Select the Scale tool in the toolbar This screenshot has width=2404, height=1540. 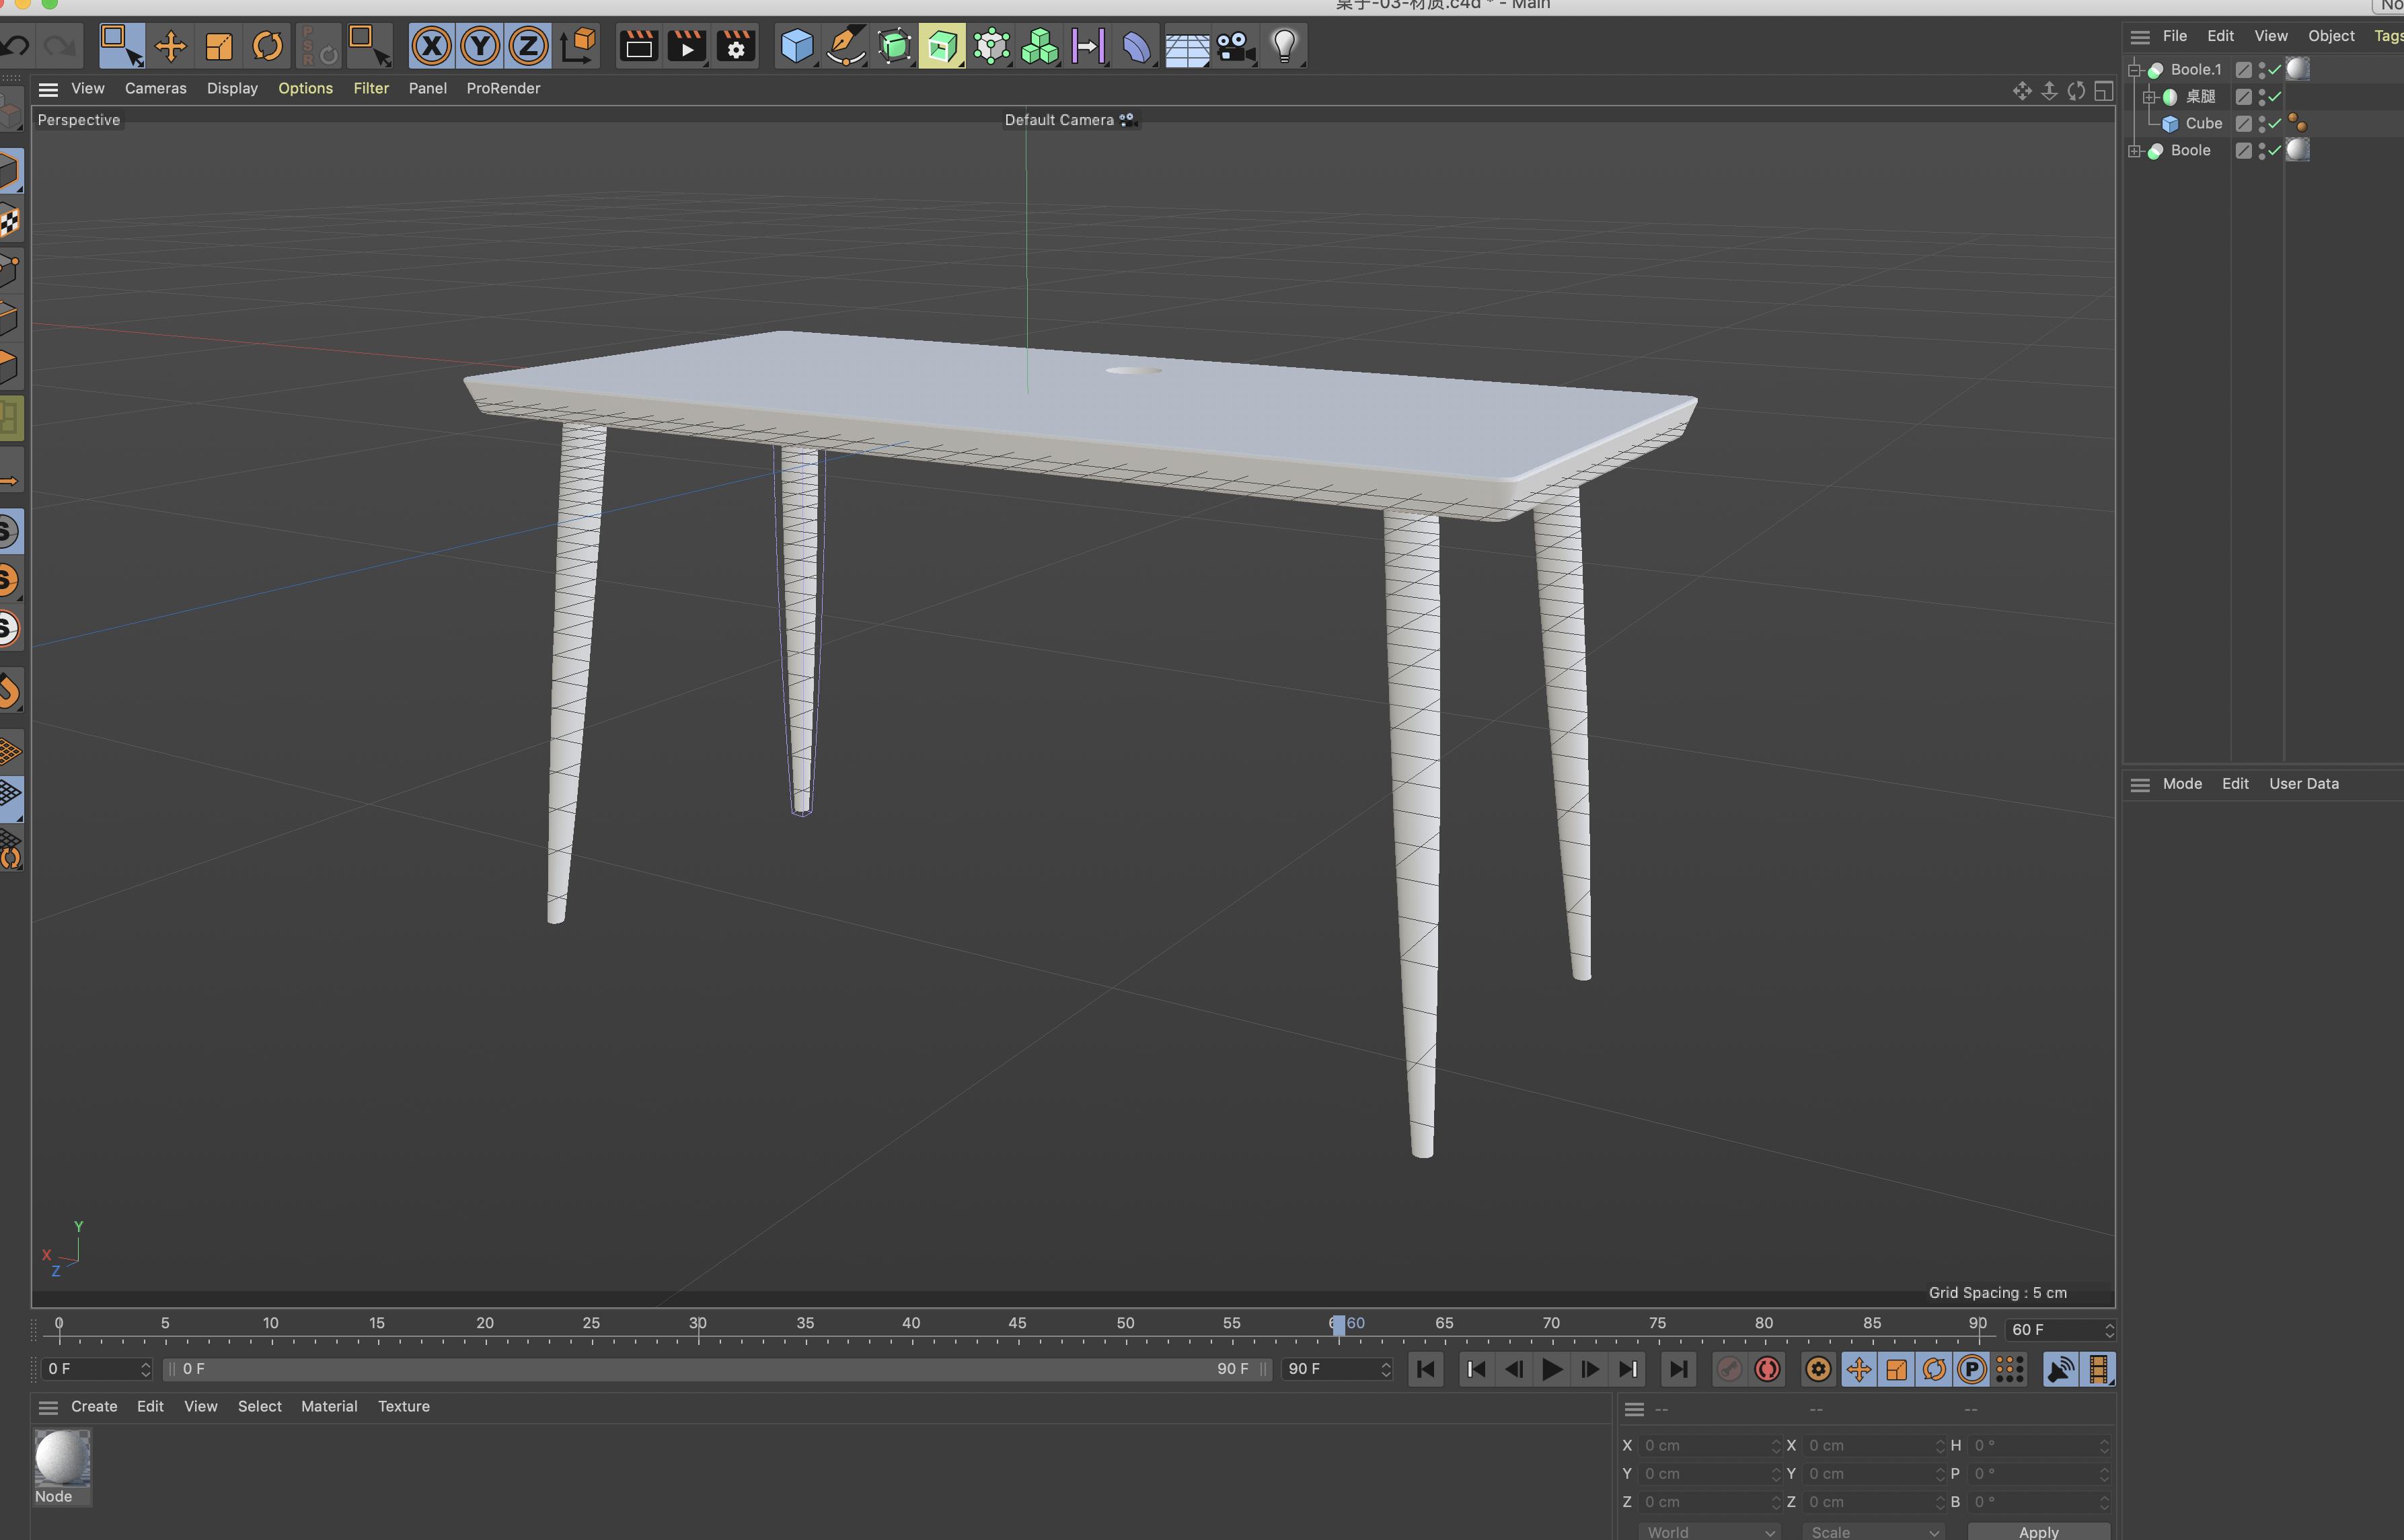pyautogui.click(x=219, y=46)
